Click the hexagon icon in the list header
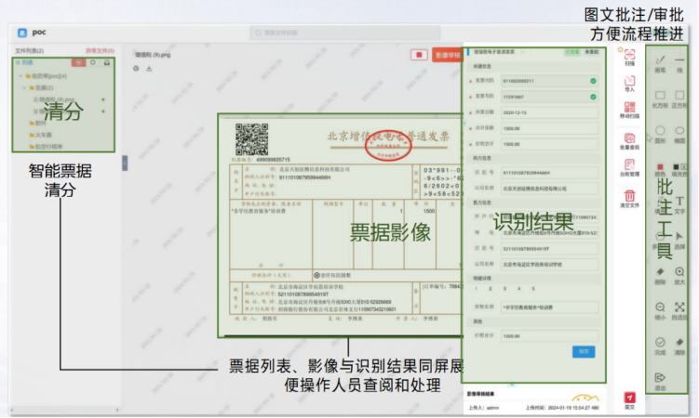This screenshot has height=418, width=699. 93,63
